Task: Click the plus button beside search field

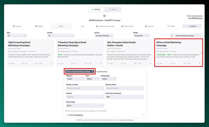Action: (x=172, y=36)
